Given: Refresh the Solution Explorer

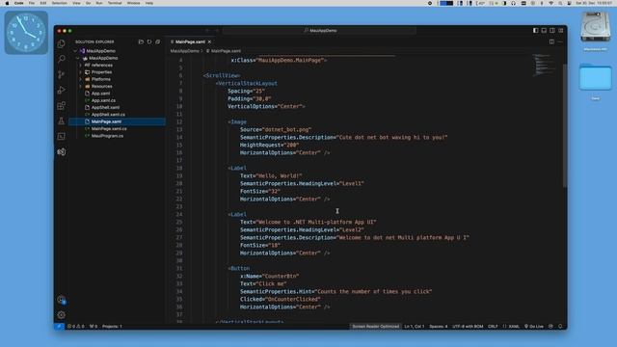Looking at the screenshot, I should (149, 41).
